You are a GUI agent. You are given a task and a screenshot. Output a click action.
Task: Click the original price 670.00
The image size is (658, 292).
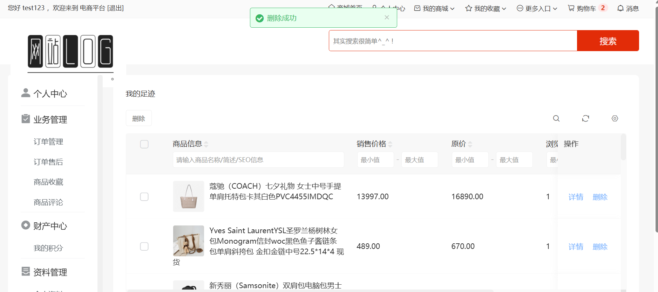463,246
